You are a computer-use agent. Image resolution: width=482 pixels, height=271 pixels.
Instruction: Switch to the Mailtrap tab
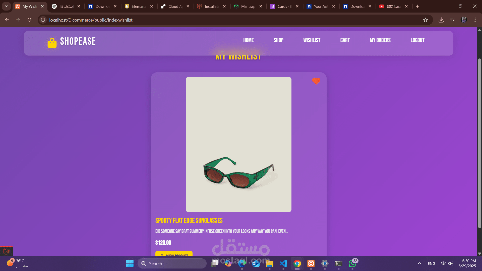[x=248, y=6]
